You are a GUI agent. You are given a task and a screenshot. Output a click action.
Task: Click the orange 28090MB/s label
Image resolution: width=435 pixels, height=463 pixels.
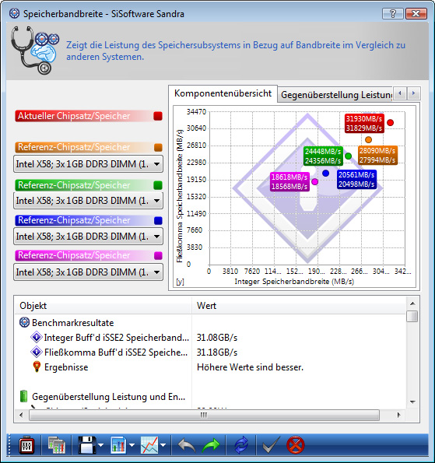(x=377, y=155)
